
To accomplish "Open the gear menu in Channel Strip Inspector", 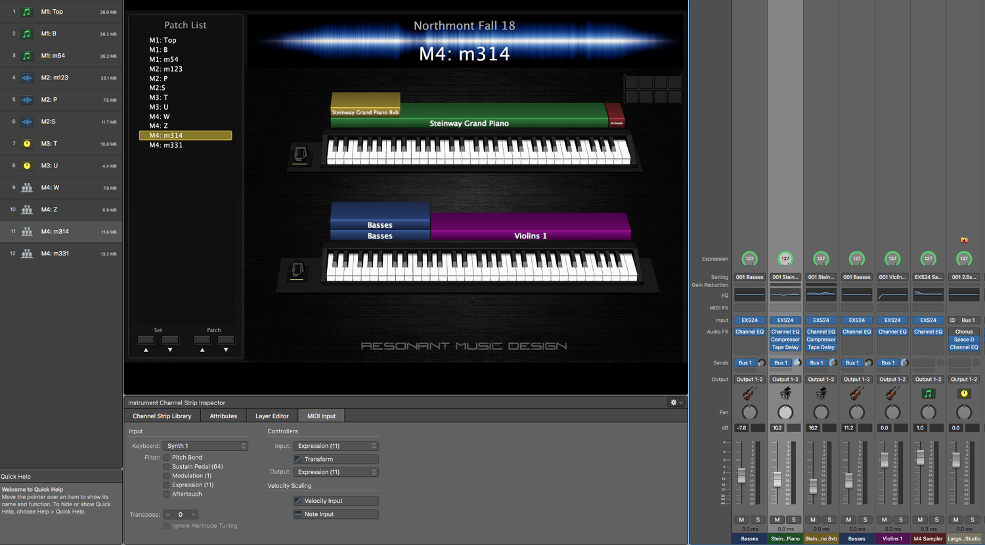I will 676,403.
